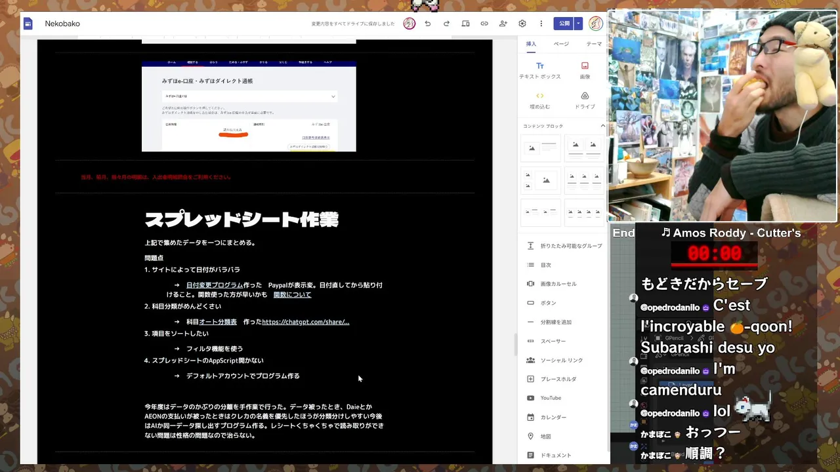Publish the site with 公開 button
Viewport: 840px width, 472px height.
[564, 24]
